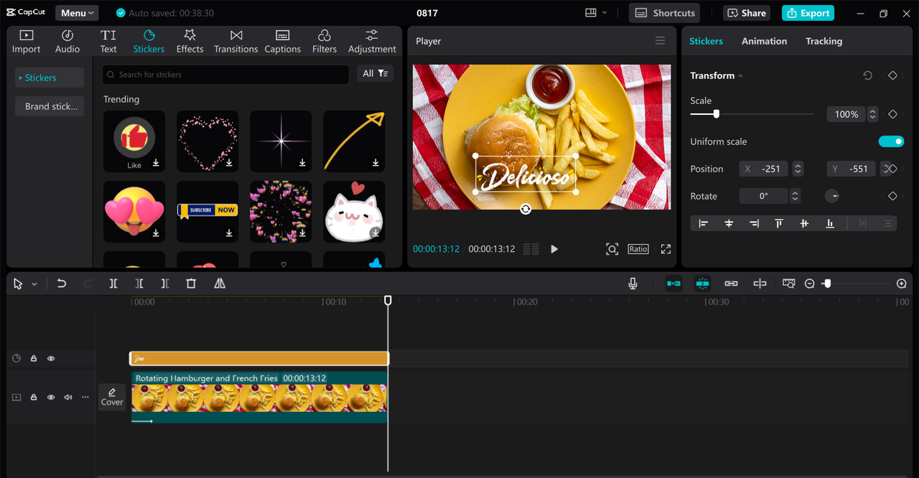This screenshot has height=478, width=919.
Task: Collapse the Transform section
Action: [740, 75]
